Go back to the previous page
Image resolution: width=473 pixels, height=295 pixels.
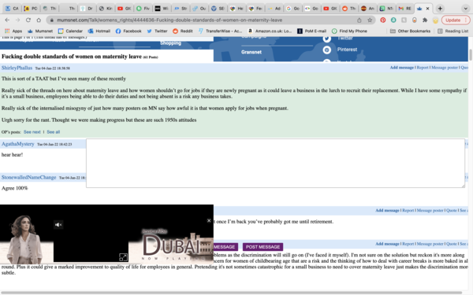click(x=7, y=20)
